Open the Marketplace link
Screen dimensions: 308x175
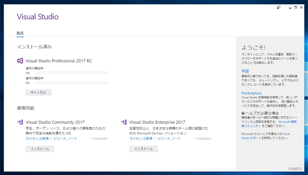tap(252, 93)
